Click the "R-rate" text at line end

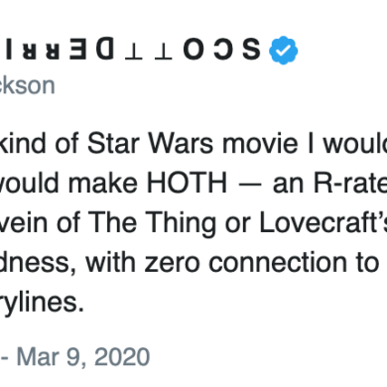(350, 183)
